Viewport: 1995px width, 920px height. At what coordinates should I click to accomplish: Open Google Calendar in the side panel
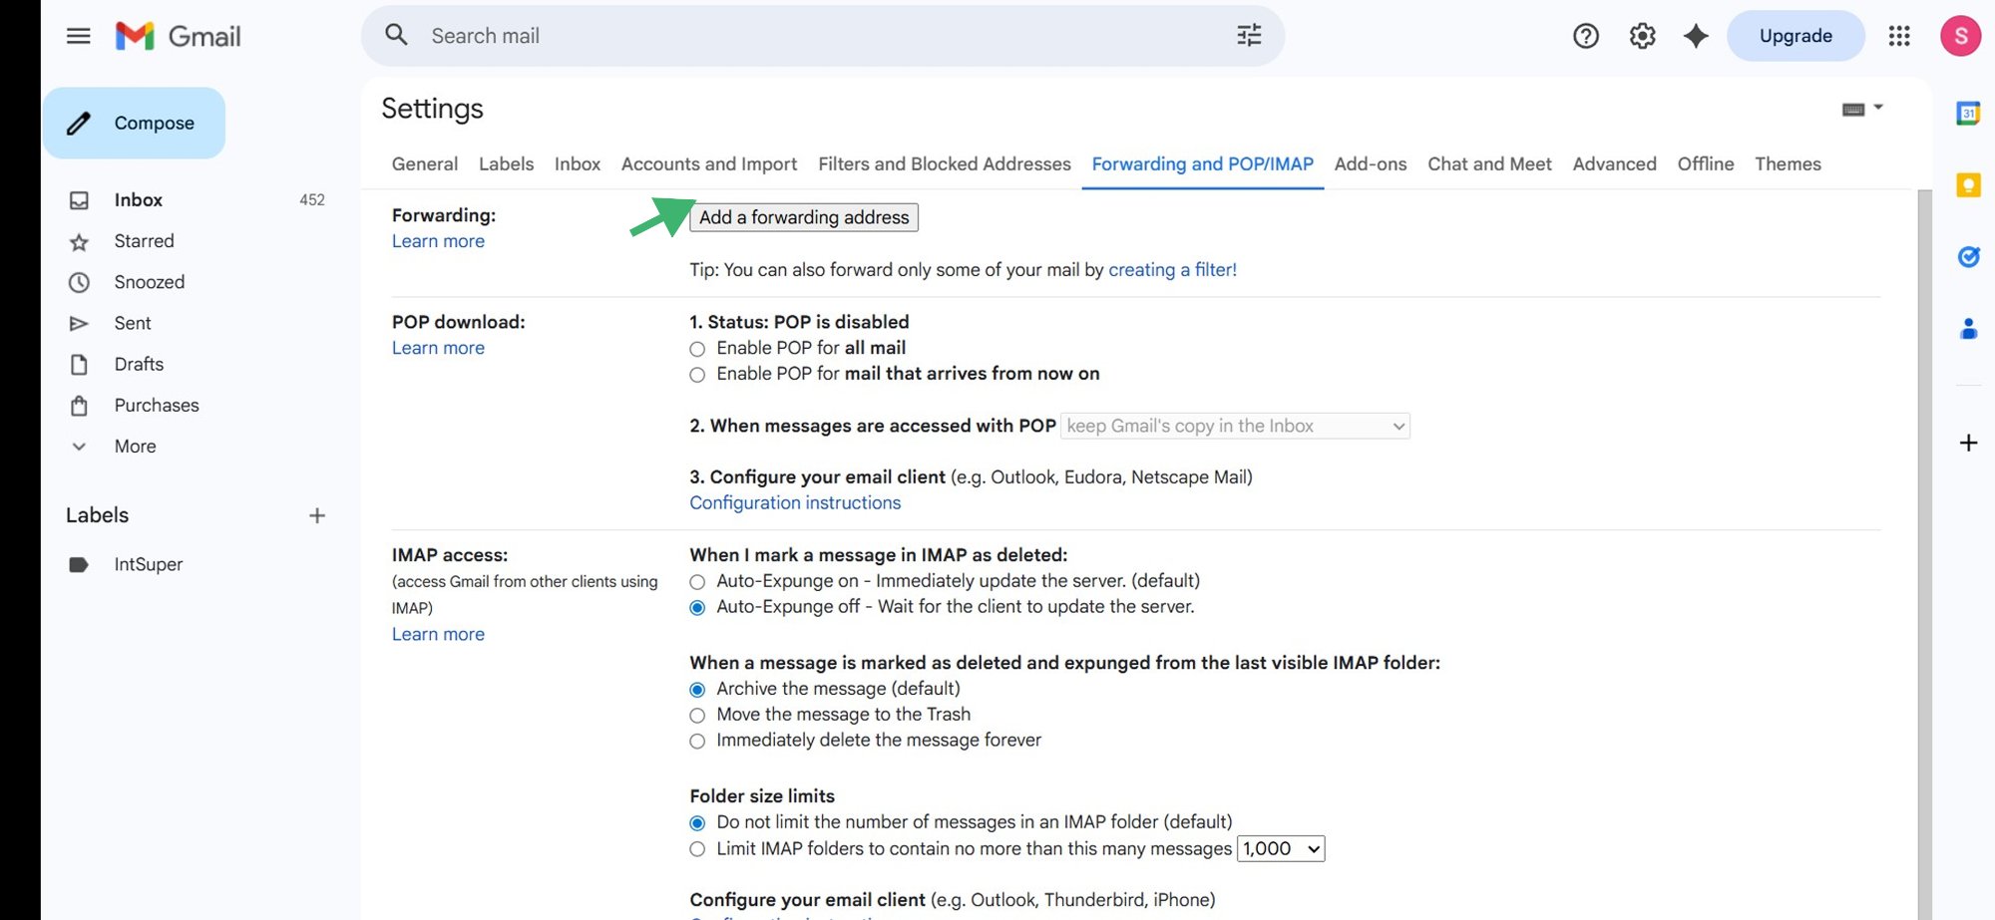pos(1967,113)
